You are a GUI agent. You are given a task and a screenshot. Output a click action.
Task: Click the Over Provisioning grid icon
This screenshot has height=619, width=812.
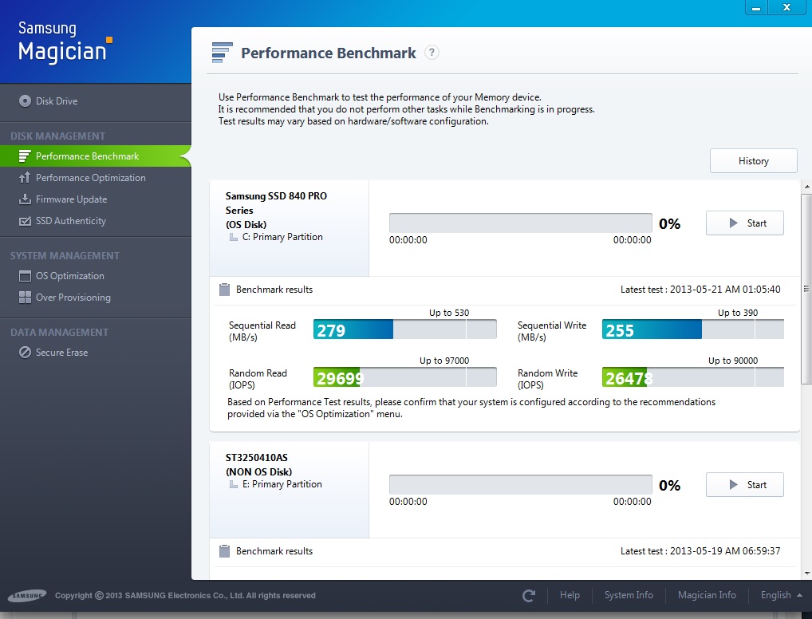(x=25, y=298)
